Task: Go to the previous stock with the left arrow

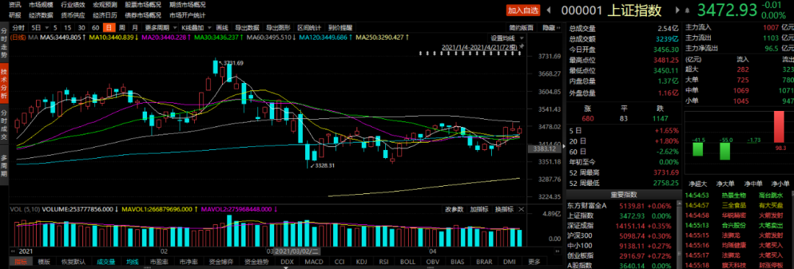Action: pos(549,10)
